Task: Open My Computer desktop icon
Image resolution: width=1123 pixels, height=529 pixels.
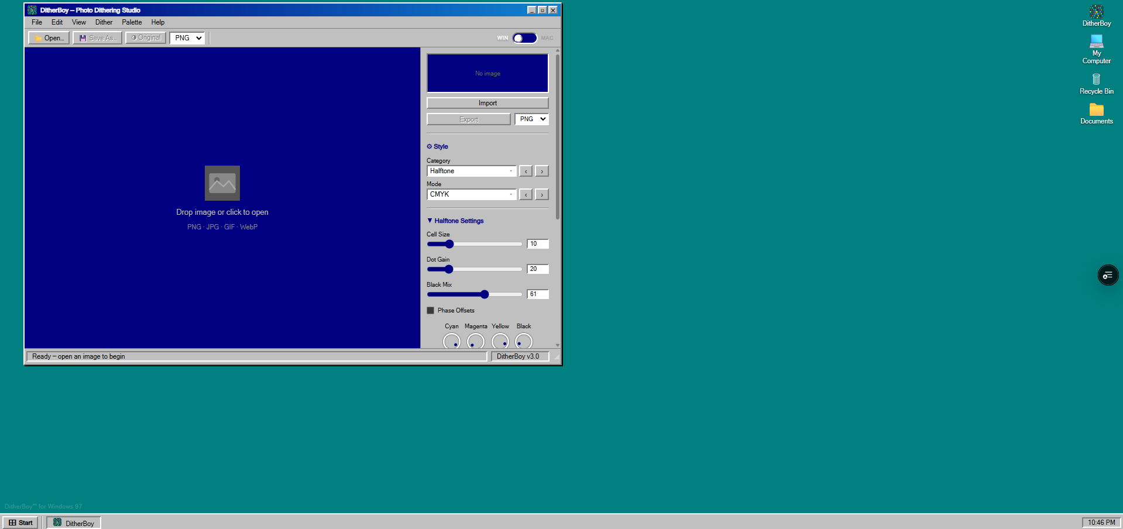Action: click(x=1096, y=49)
